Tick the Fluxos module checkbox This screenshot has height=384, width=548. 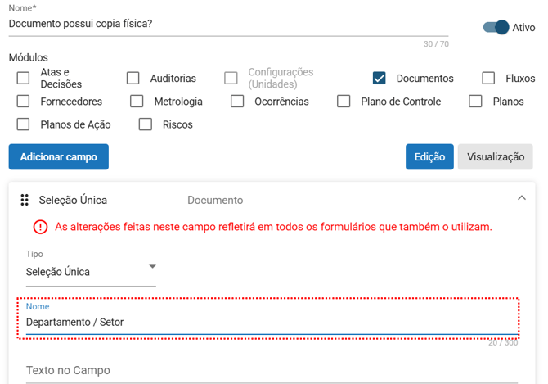click(488, 79)
